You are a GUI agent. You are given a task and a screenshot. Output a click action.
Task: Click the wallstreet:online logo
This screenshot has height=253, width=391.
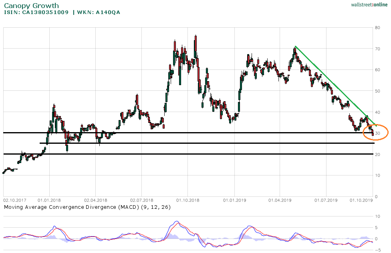(369, 4)
